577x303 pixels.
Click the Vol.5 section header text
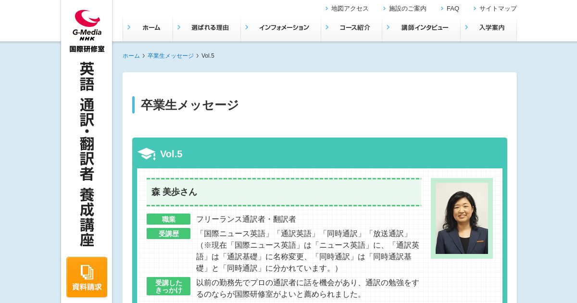171,154
